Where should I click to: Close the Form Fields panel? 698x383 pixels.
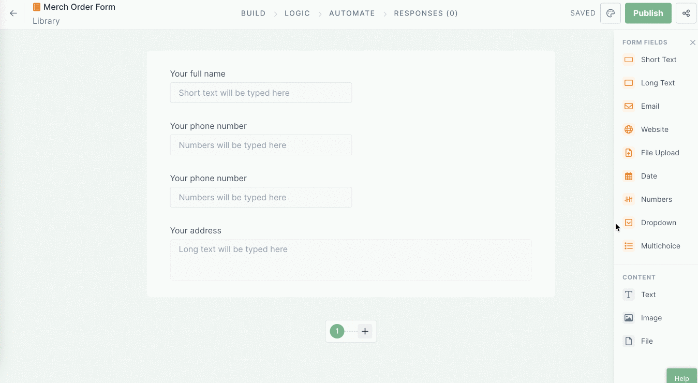tap(693, 42)
